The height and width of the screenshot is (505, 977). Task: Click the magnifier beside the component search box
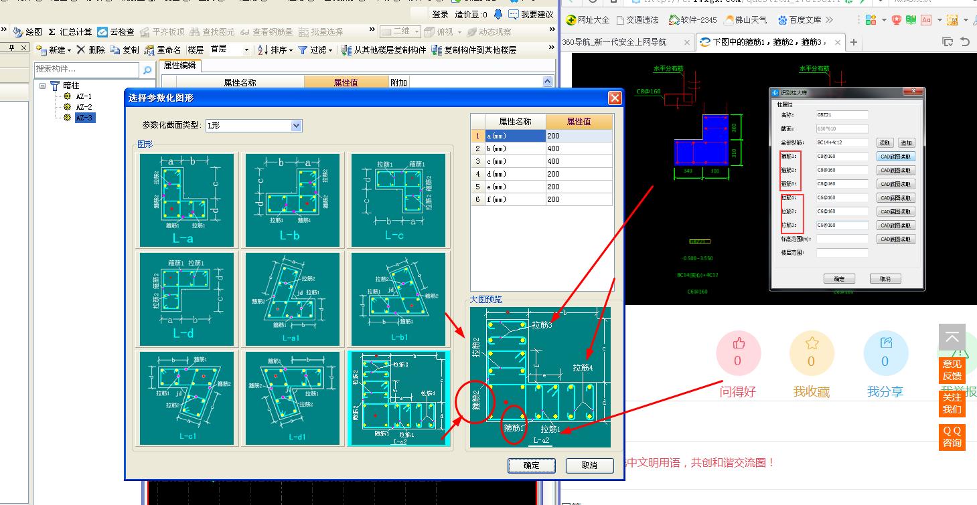pos(147,70)
